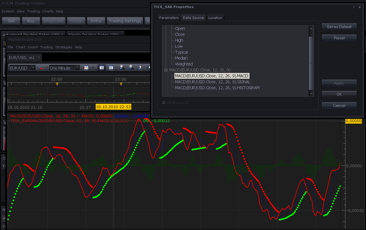
Task: Click the Set as Default button
Action: [339, 27]
